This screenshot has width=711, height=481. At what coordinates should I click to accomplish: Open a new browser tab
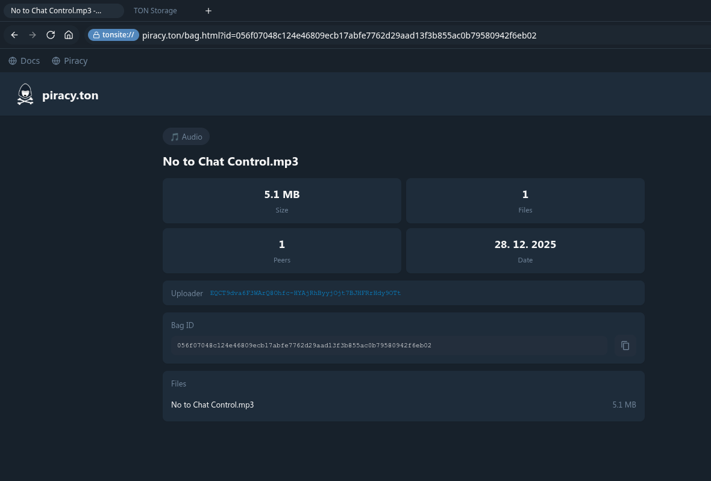(x=208, y=11)
